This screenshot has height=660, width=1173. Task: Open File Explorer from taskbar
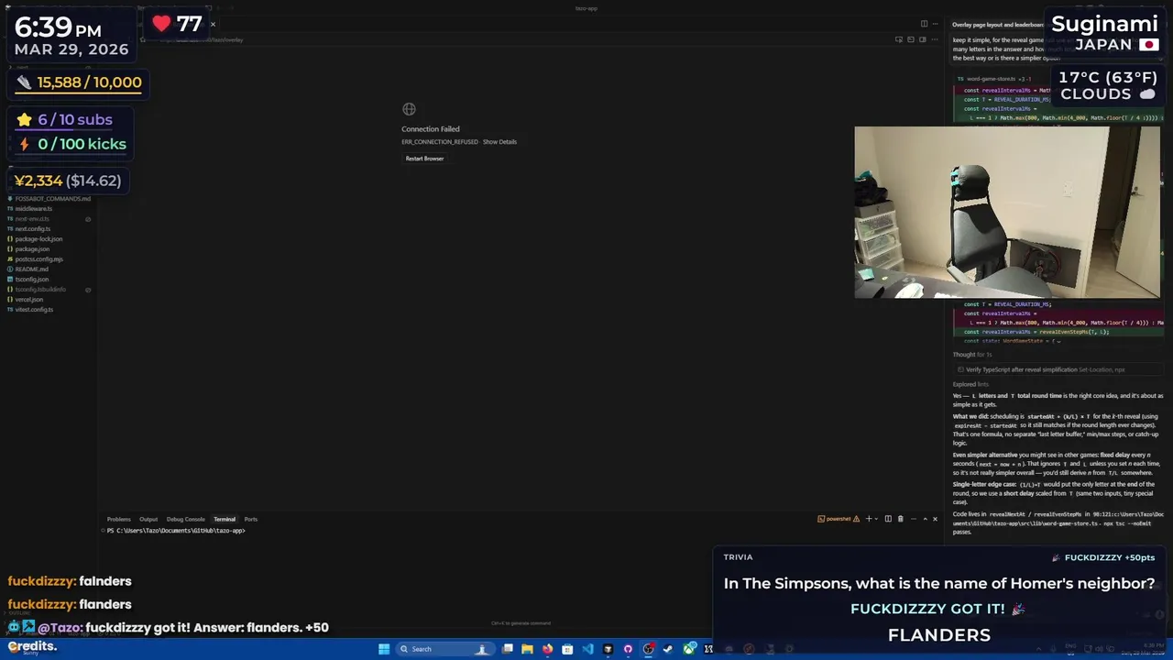coord(527,649)
